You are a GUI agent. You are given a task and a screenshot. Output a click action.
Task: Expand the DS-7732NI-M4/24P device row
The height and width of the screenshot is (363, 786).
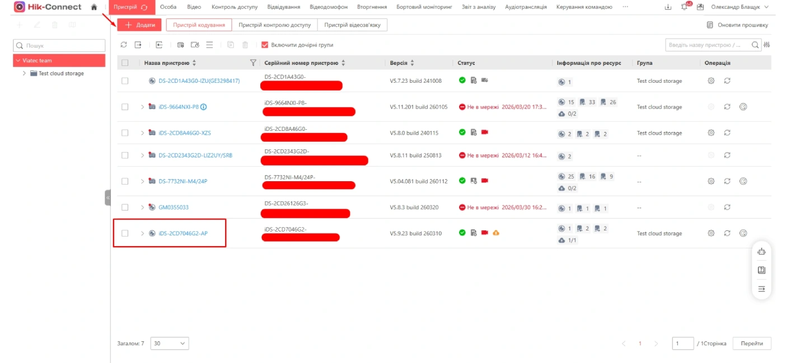142,181
